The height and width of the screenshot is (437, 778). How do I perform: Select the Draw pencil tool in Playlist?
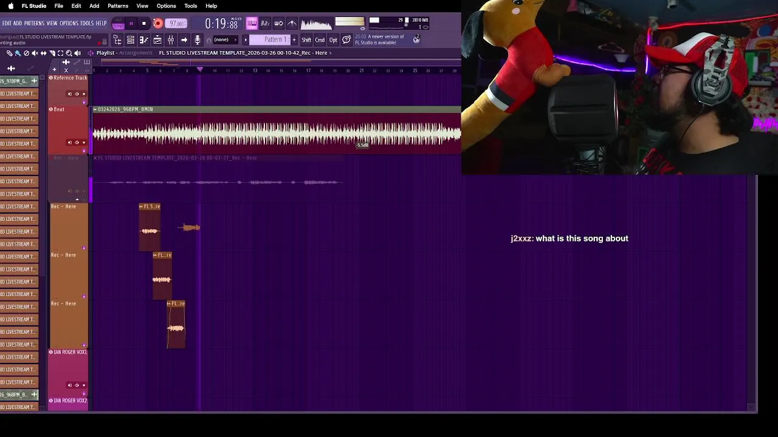click(9, 53)
